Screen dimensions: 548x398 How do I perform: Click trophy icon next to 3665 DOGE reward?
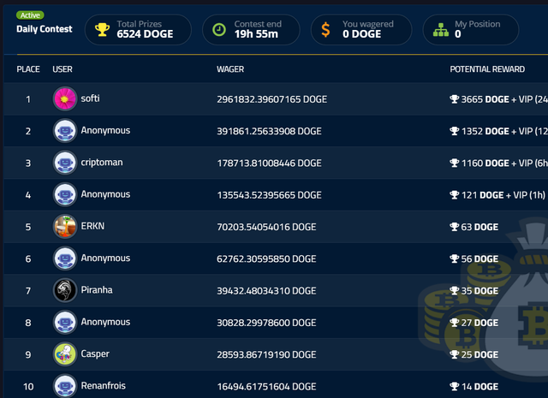tap(454, 99)
